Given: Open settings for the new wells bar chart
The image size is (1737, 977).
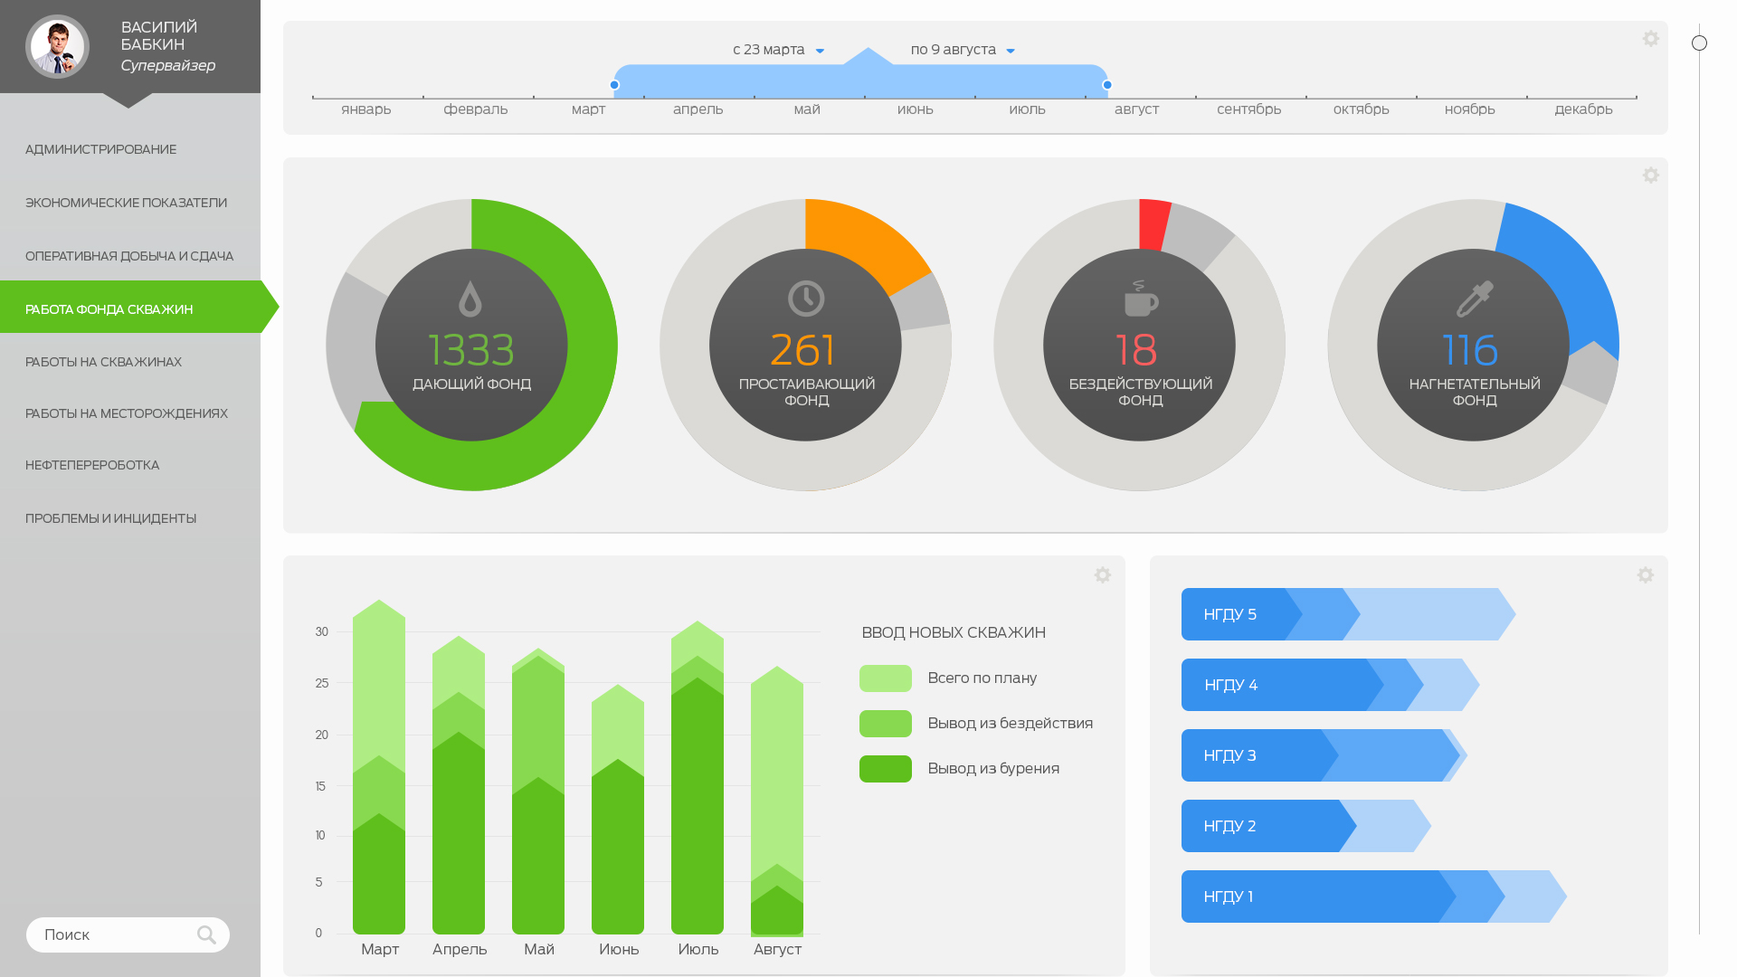Looking at the screenshot, I should [1103, 574].
